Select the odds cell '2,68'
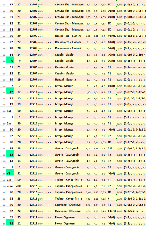146x226 pixels. [x=96, y=199]
